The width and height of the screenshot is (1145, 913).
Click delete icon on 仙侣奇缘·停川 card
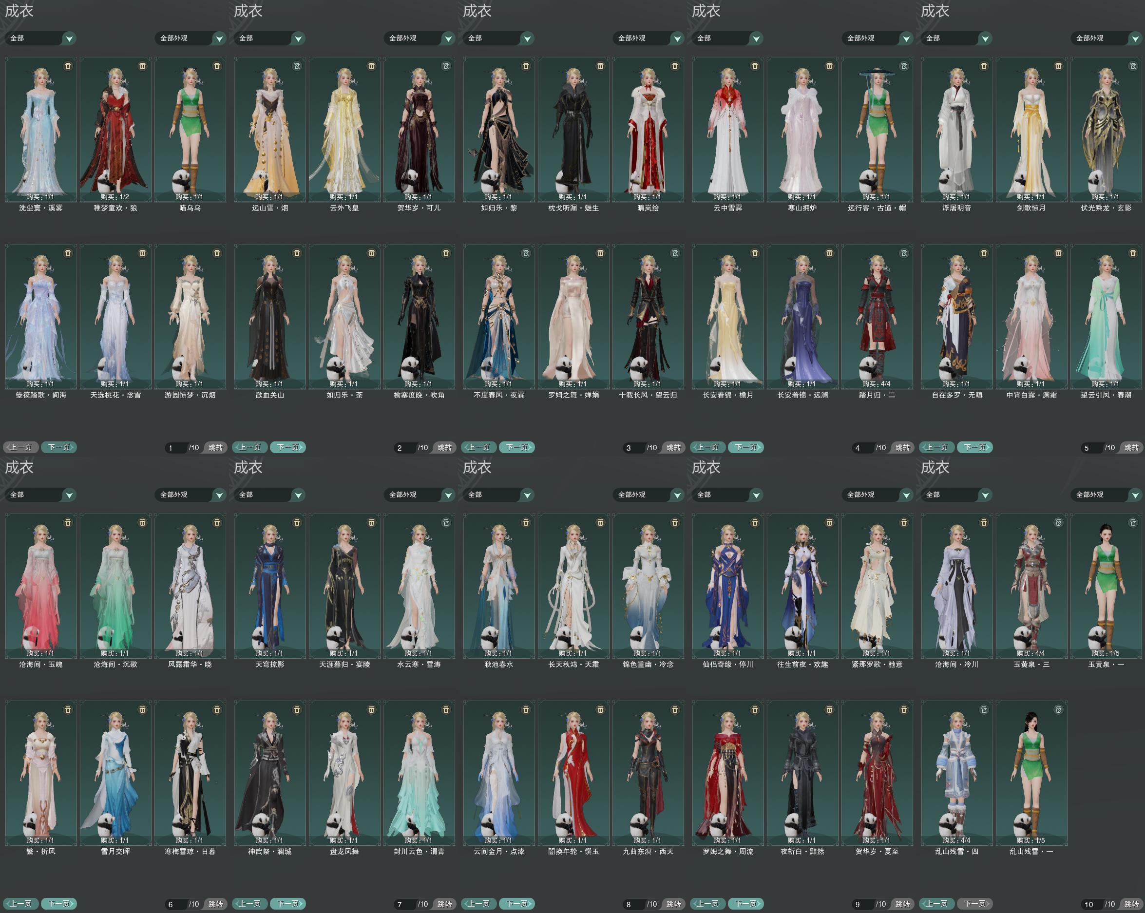pyautogui.click(x=755, y=523)
